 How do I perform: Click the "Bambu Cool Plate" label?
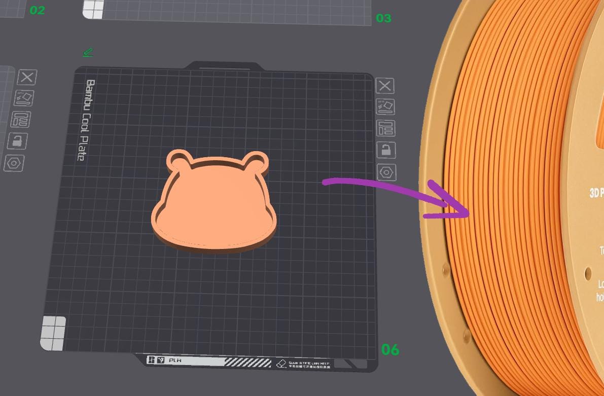86,120
